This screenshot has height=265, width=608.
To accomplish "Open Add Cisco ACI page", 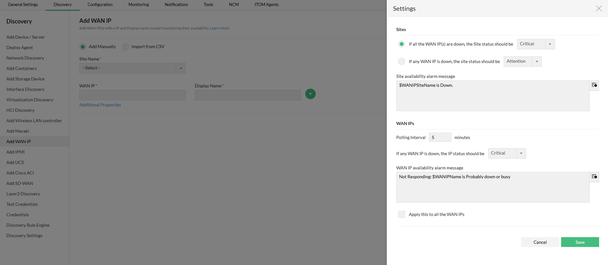I will coord(20,173).
